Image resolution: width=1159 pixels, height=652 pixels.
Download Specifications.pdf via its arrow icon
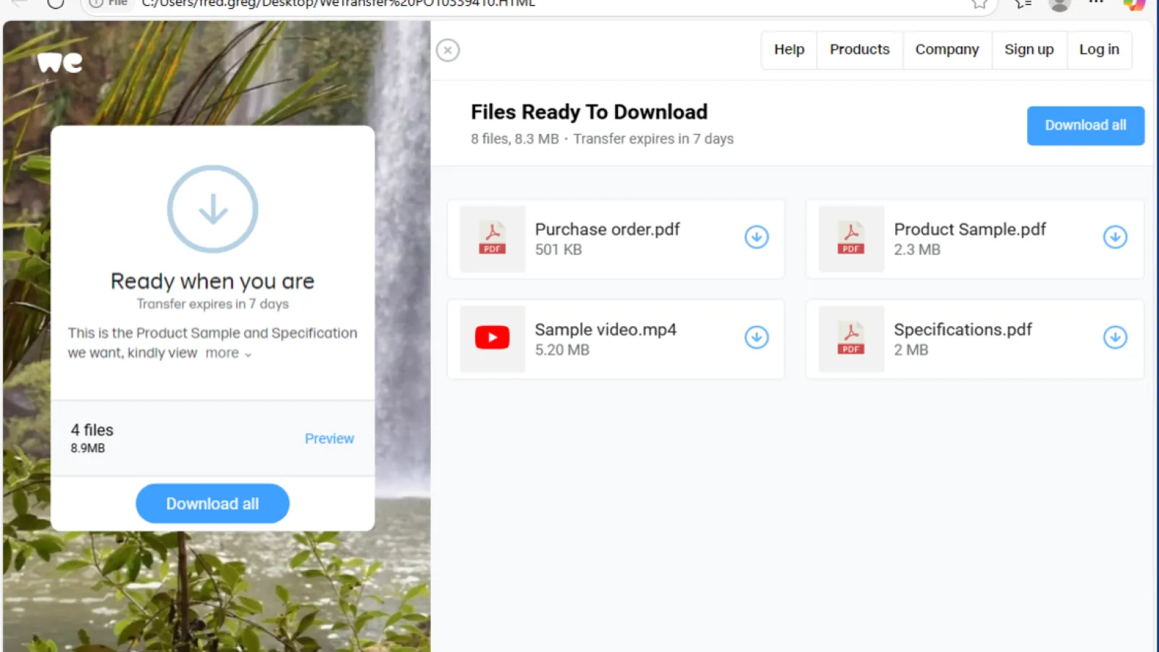pyautogui.click(x=1115, y=337)
